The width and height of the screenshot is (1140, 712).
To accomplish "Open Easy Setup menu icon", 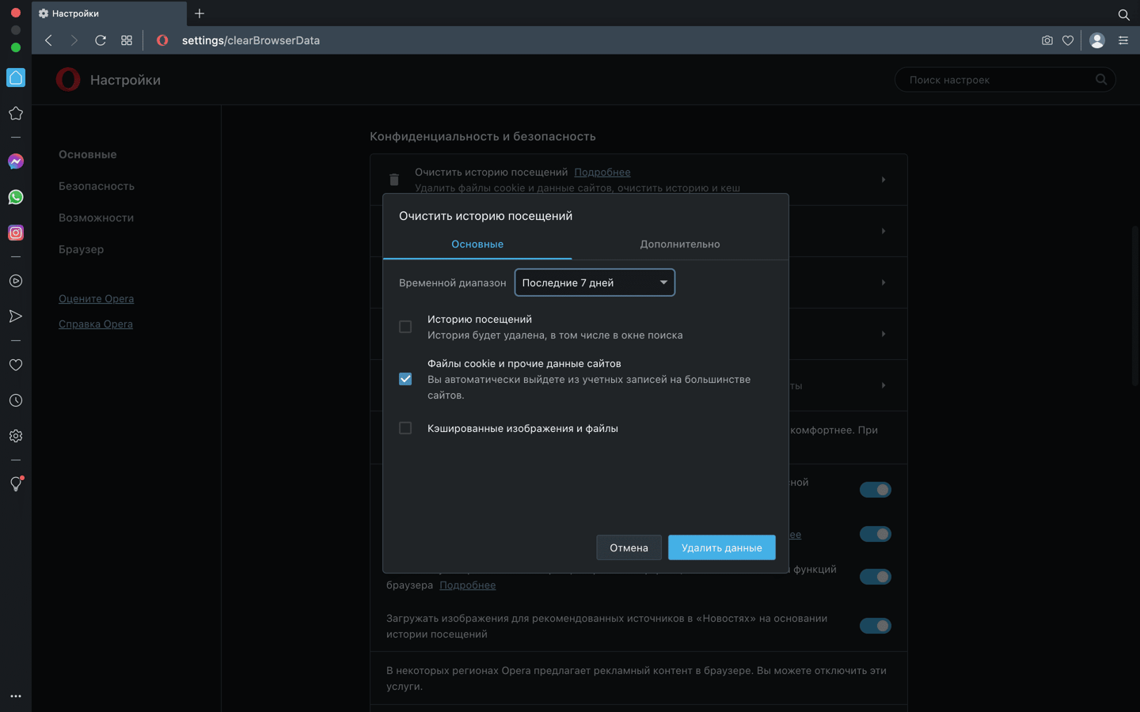I will 1123,40.
